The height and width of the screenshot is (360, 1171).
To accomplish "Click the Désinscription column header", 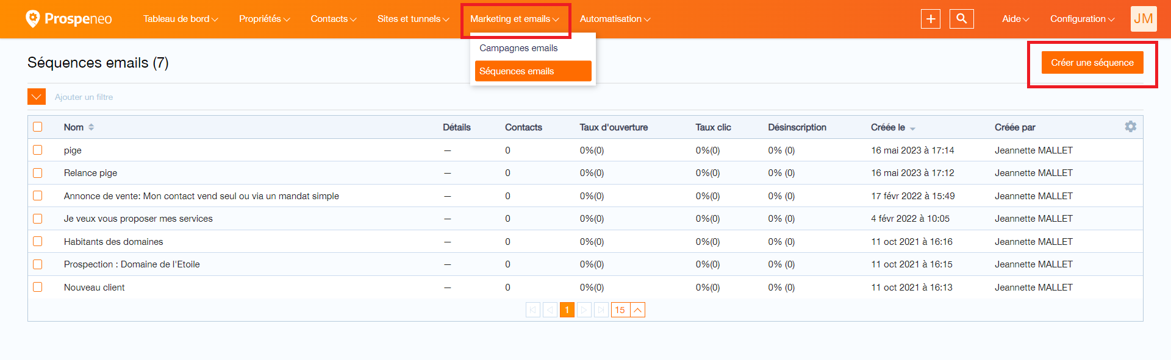I will click(797, 127).
